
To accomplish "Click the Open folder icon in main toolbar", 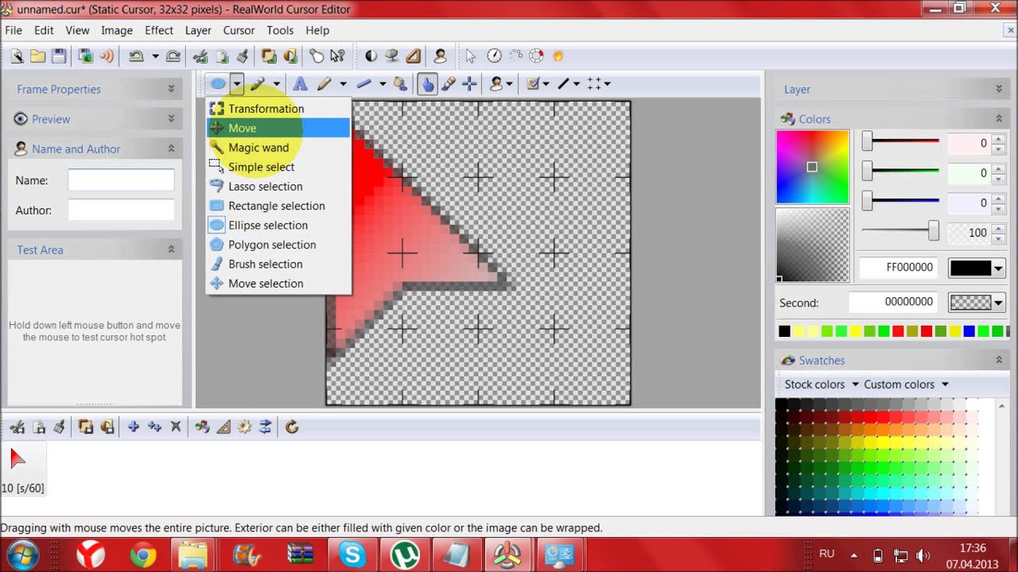I will click(x=37, y=56).
